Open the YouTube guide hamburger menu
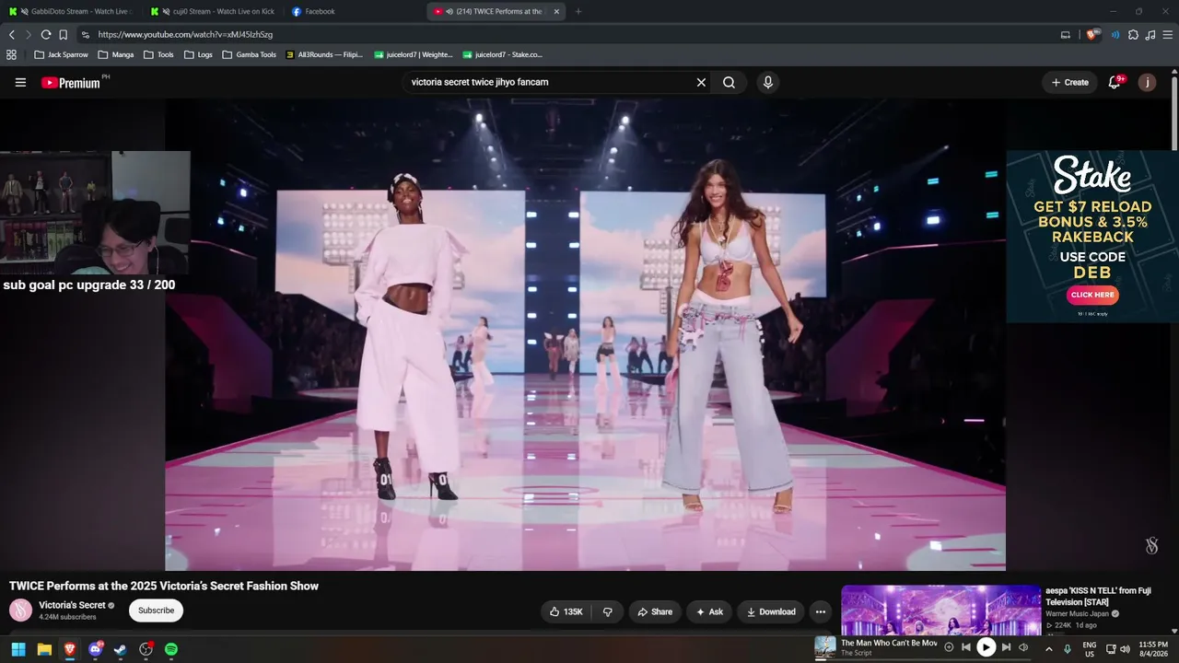1179x663 pixels. 20,83
